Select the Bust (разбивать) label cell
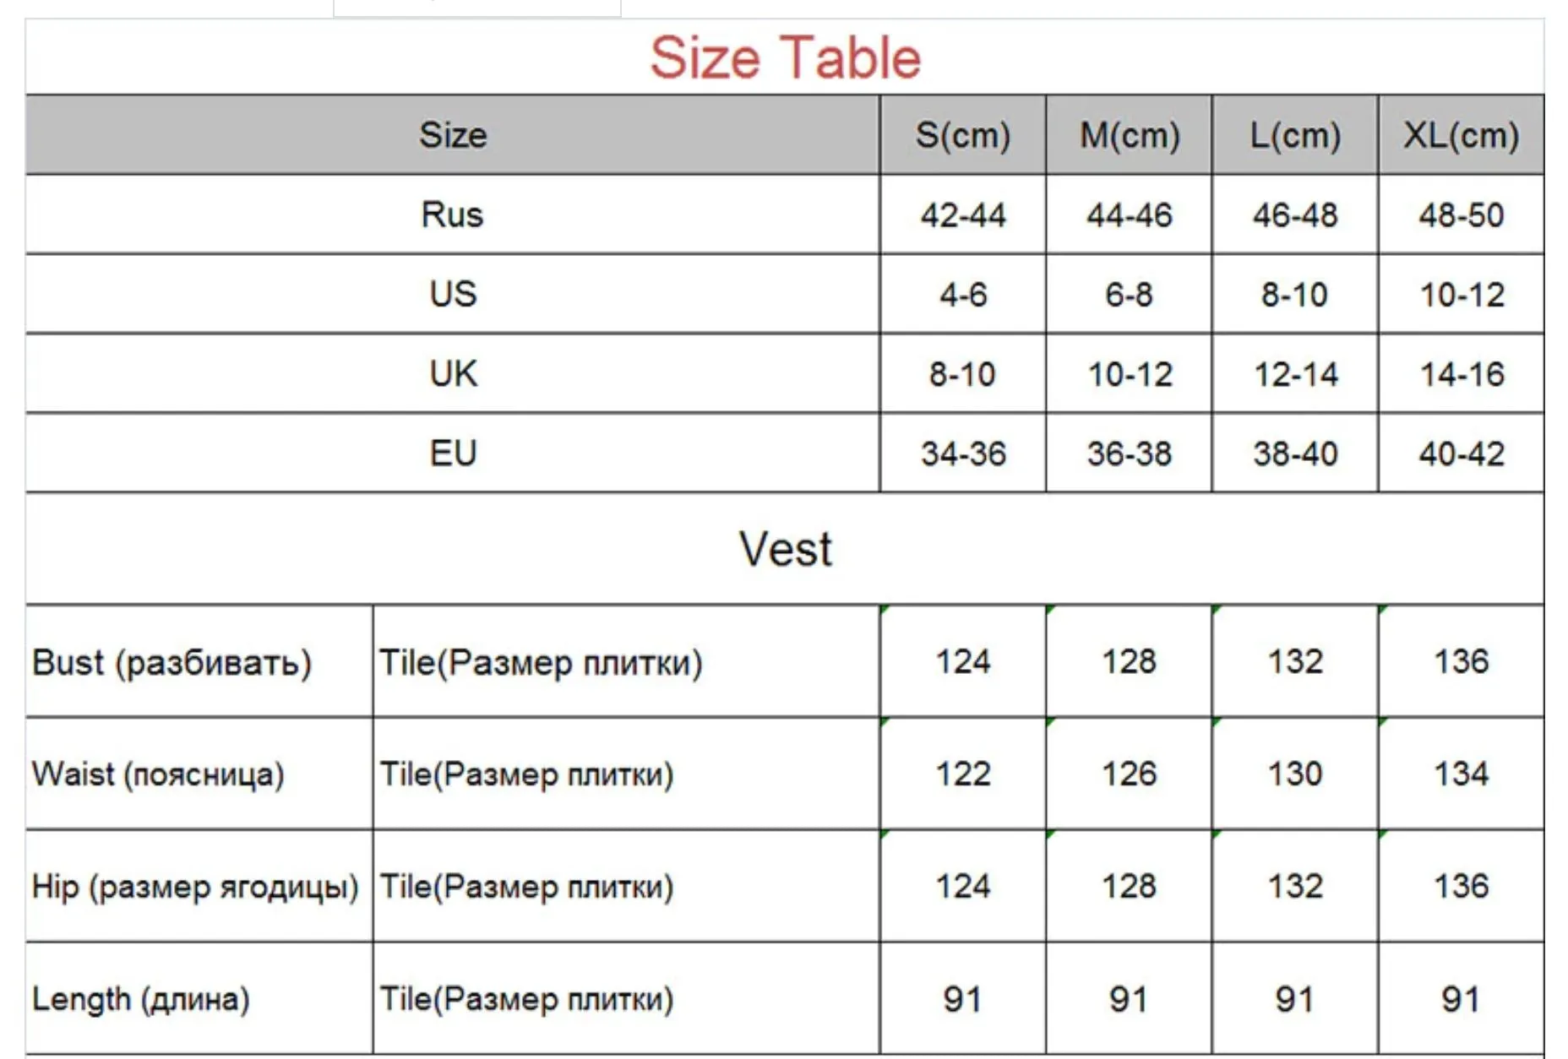This screenshot has height=1059, width=1568. 199,662
